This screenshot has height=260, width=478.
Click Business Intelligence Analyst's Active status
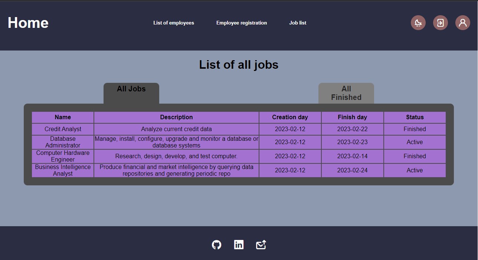click(415, 170)
